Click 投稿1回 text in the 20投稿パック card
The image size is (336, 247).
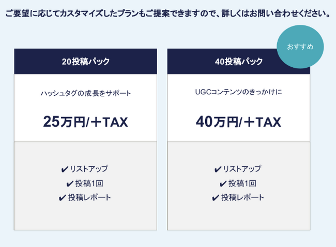[x=89, y=184]
